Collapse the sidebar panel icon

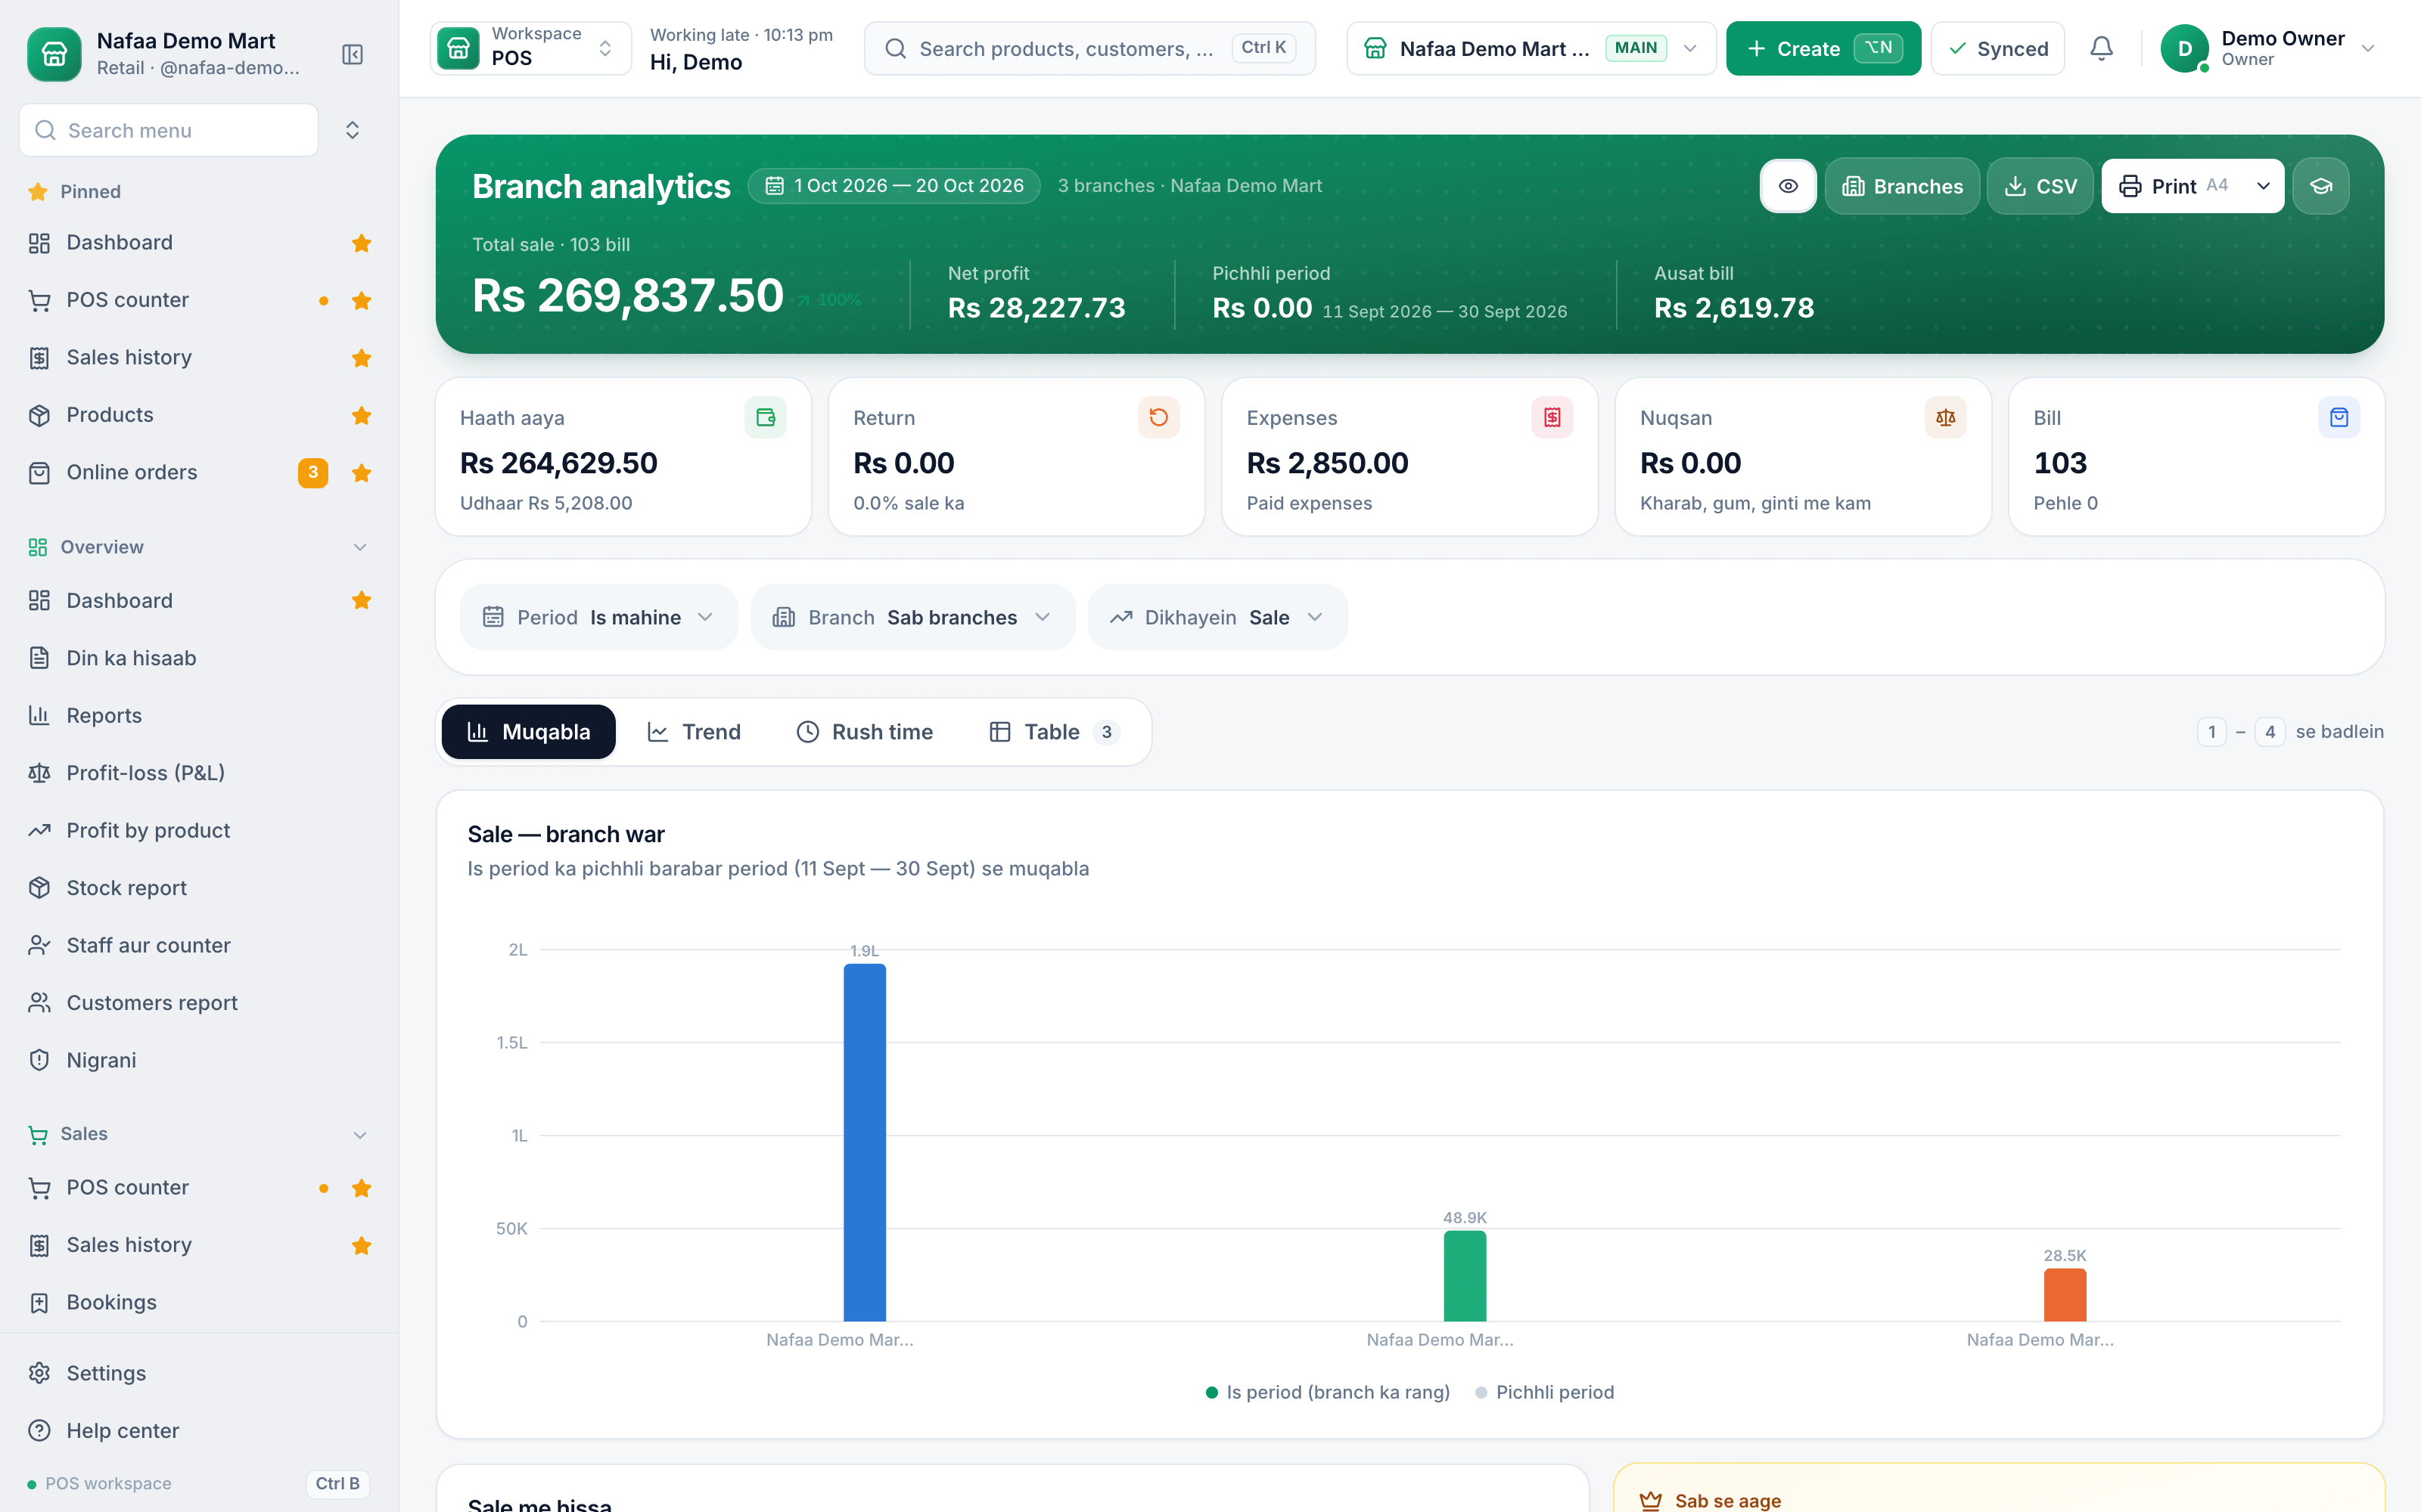[352, 54]
